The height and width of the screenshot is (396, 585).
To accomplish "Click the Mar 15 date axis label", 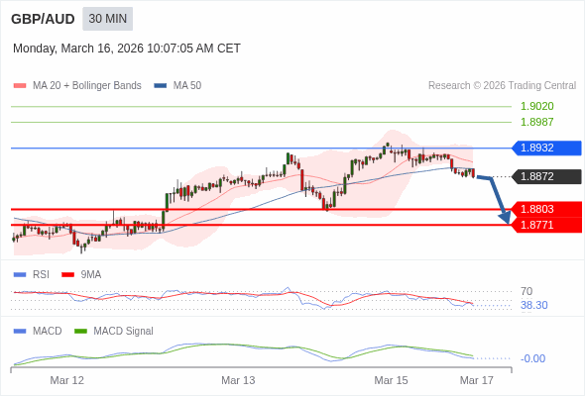I will 391,380.
